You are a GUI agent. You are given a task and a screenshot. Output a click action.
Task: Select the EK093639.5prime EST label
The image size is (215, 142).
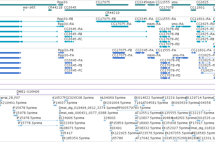point(185,103)
